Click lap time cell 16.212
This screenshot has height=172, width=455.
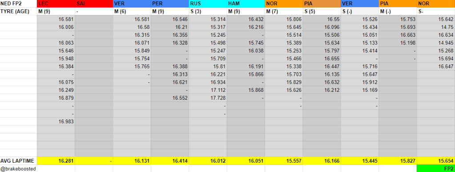[x=322, y=90]
